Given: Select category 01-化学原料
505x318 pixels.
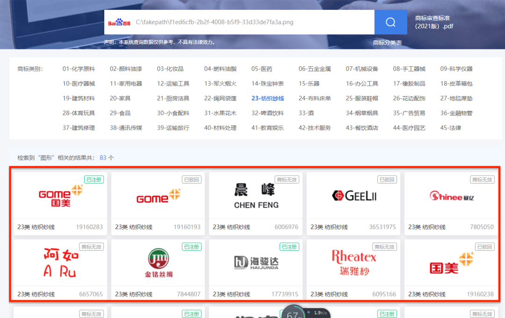Looking at the screenshot, I should 79,69.
